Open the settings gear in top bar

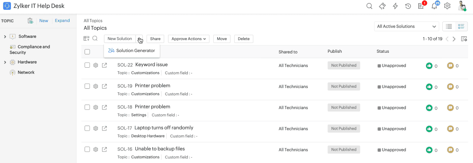click(x=447, y=6)
